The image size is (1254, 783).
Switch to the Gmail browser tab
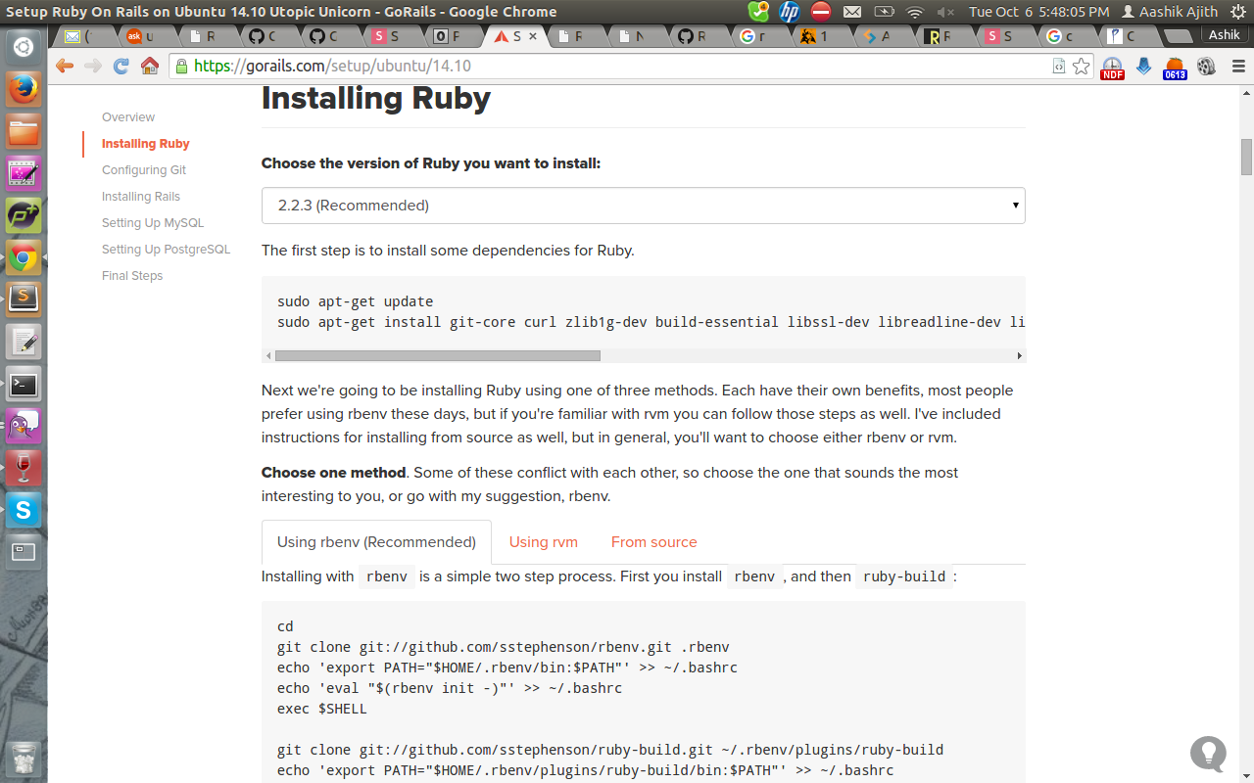coord(85,36)
